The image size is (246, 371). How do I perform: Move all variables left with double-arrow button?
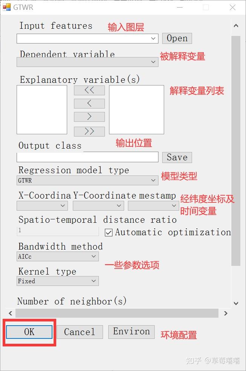pos(89,90)
